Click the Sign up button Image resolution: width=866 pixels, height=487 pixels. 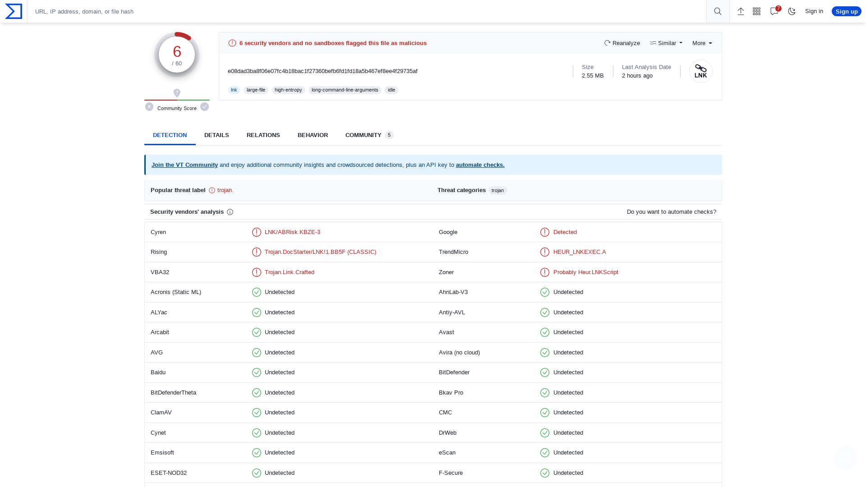(847, 11)
